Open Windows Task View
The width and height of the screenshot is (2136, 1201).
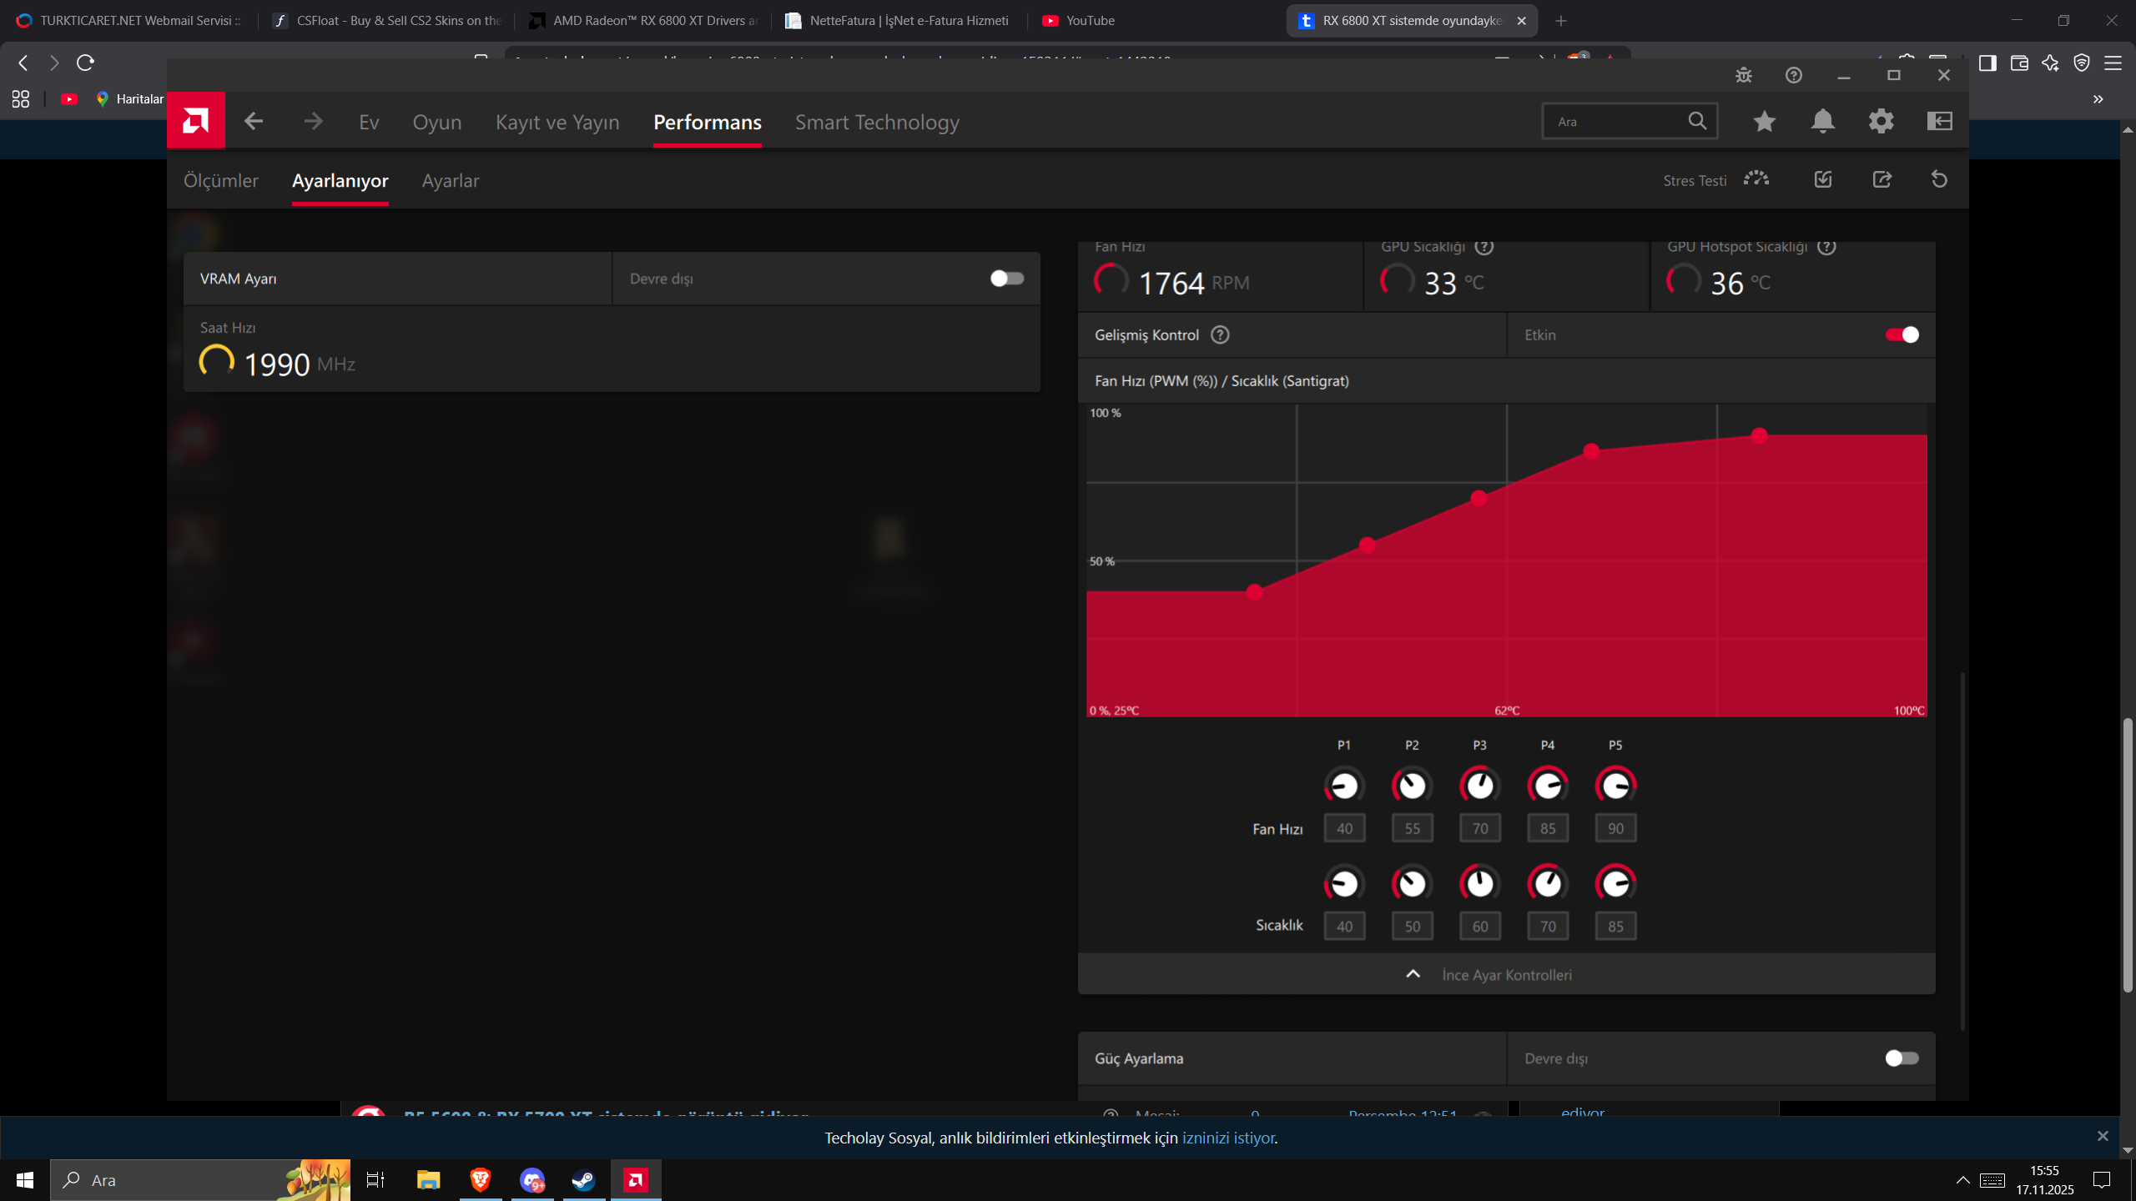click(375, 1180)
